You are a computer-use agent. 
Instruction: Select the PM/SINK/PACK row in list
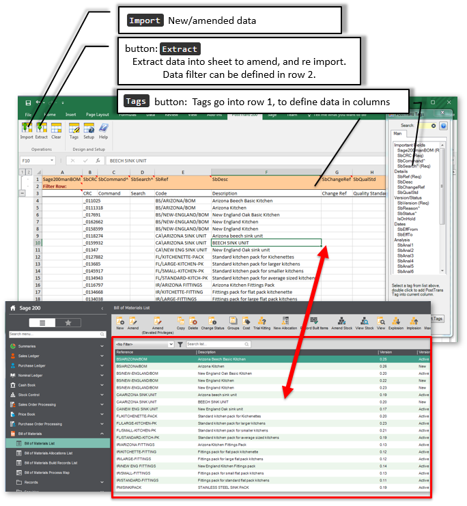coord(272,488)
